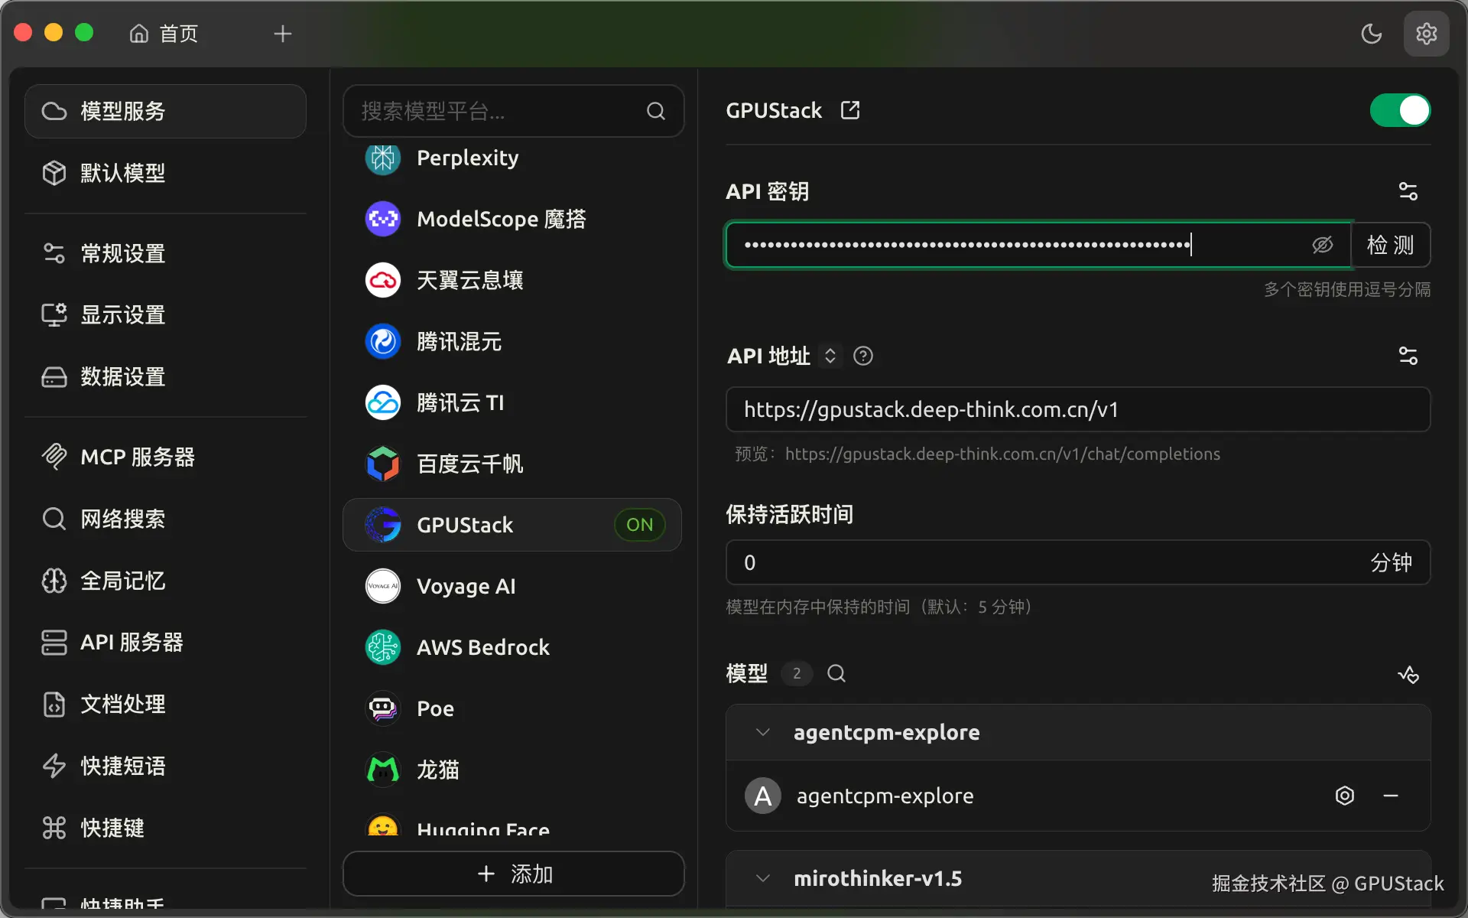The height and width of the screenshot is (918, 1468).
Task: Reveal API key with eye icon
Action: (1322, 245)
